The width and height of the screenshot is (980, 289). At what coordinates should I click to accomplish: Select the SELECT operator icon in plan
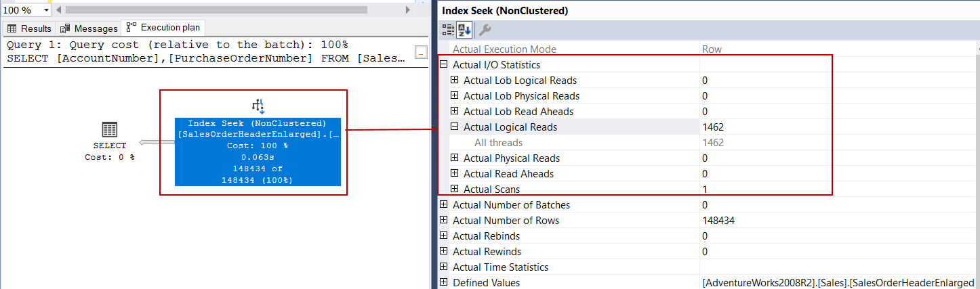(109, 130)
